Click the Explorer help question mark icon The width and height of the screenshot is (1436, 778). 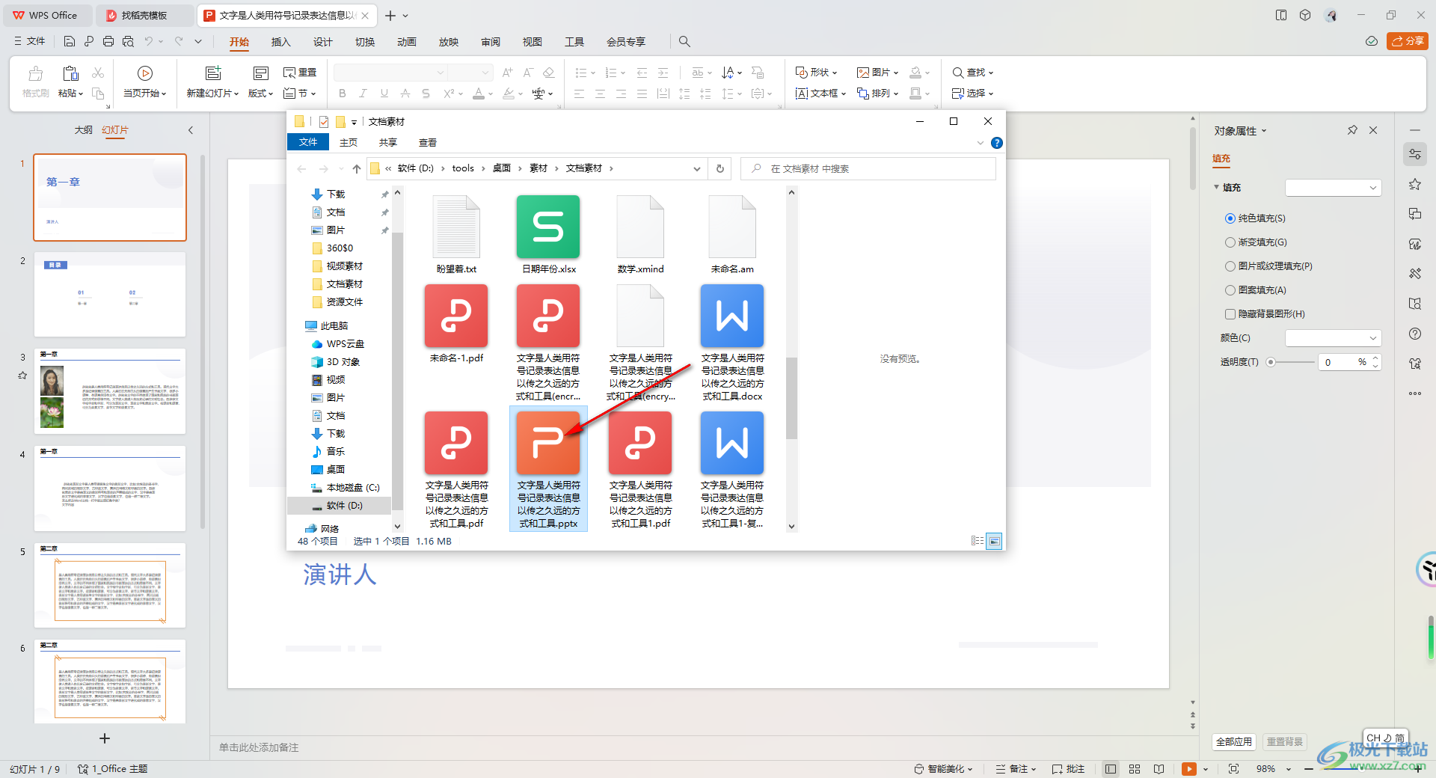pyautogui.click(x=996, y=143)
